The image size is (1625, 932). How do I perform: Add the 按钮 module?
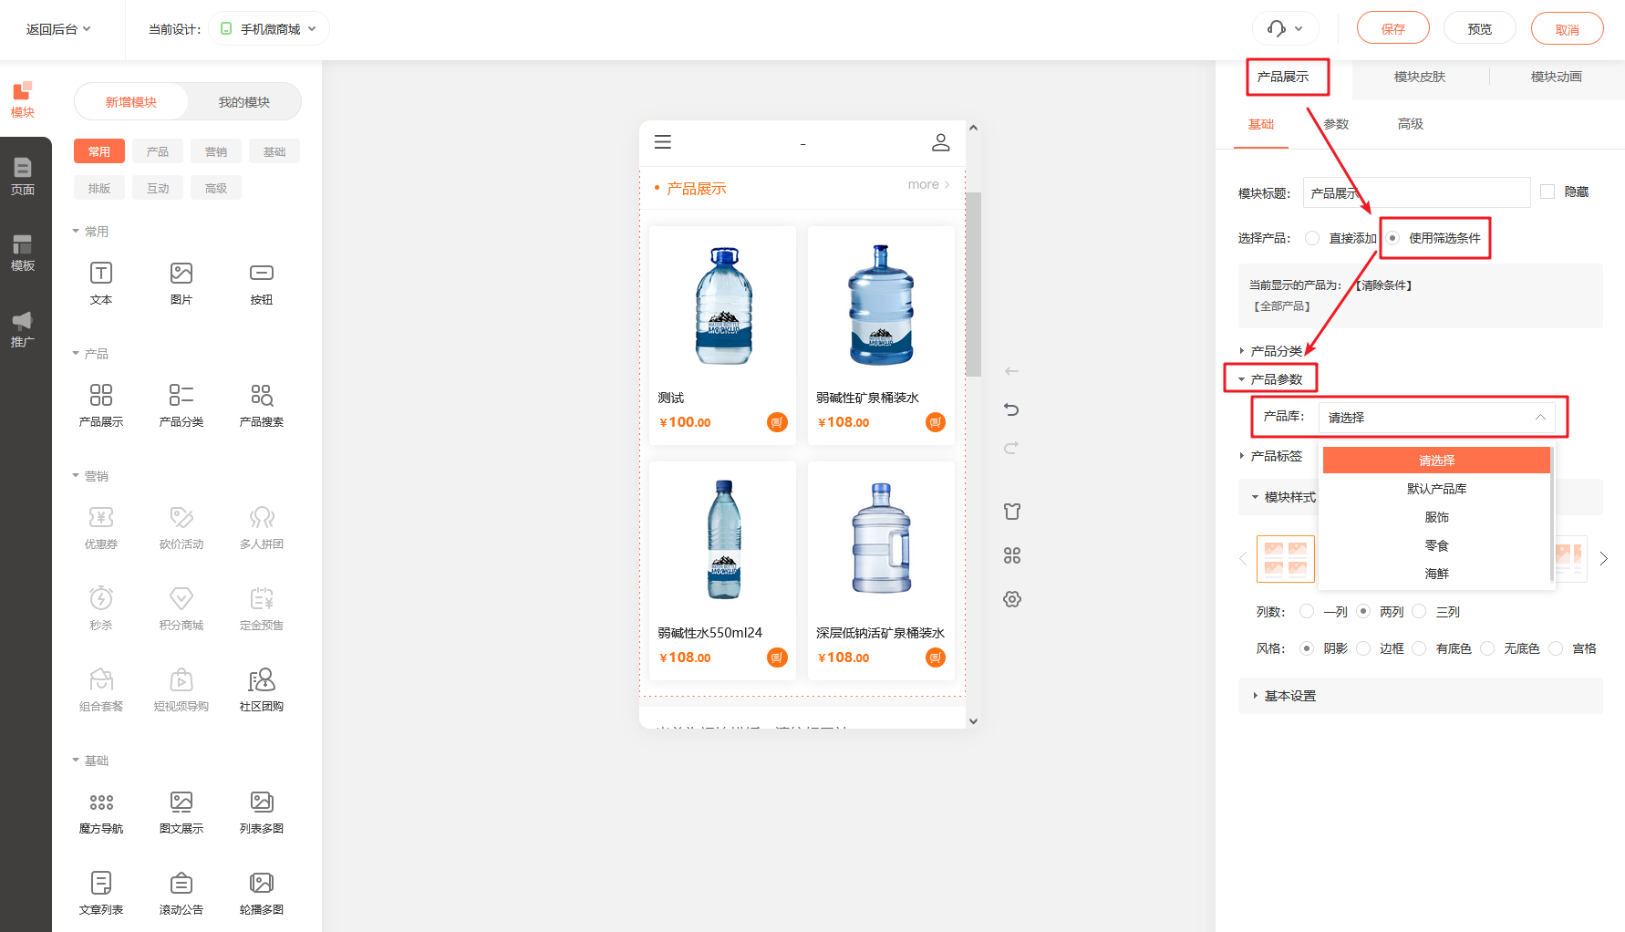pyautogui.click(x=262, y=283)
